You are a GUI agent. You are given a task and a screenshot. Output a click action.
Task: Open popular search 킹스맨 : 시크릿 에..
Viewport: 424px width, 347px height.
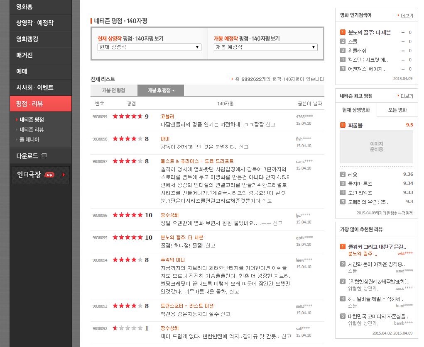[x=368, y=60]
